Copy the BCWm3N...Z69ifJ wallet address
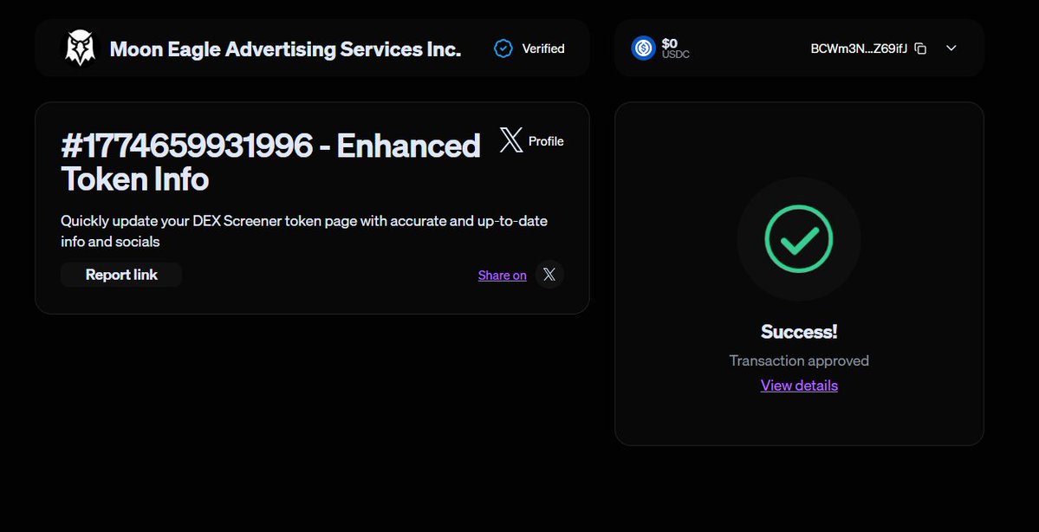 (x=920, y=49)
